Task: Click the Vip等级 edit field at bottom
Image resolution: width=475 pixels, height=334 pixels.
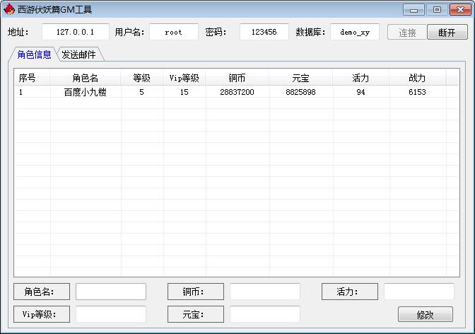Action: [x=110, y=314]
